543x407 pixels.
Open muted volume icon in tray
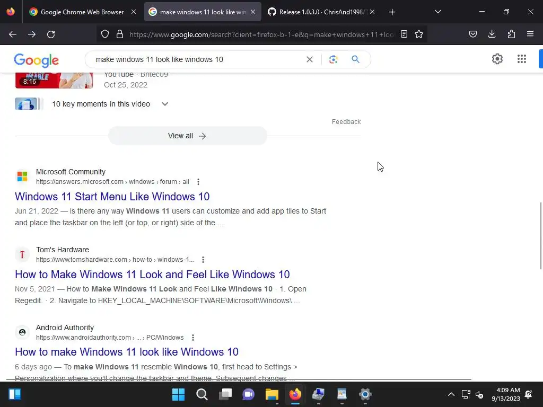tap(479, 394)
